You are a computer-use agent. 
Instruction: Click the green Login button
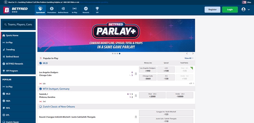tap(230, 10)
